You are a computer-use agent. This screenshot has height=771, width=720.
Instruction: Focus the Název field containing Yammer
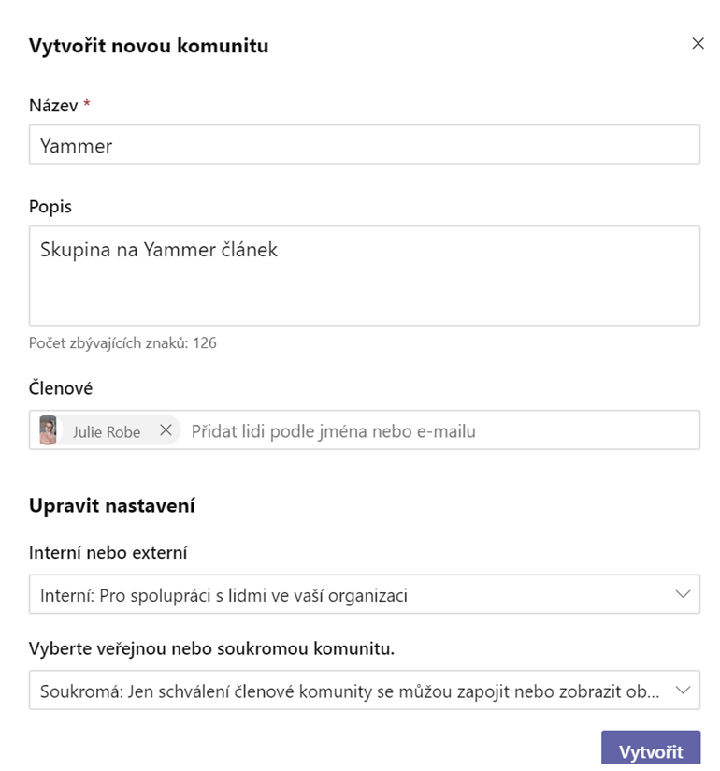click(364, 144)
